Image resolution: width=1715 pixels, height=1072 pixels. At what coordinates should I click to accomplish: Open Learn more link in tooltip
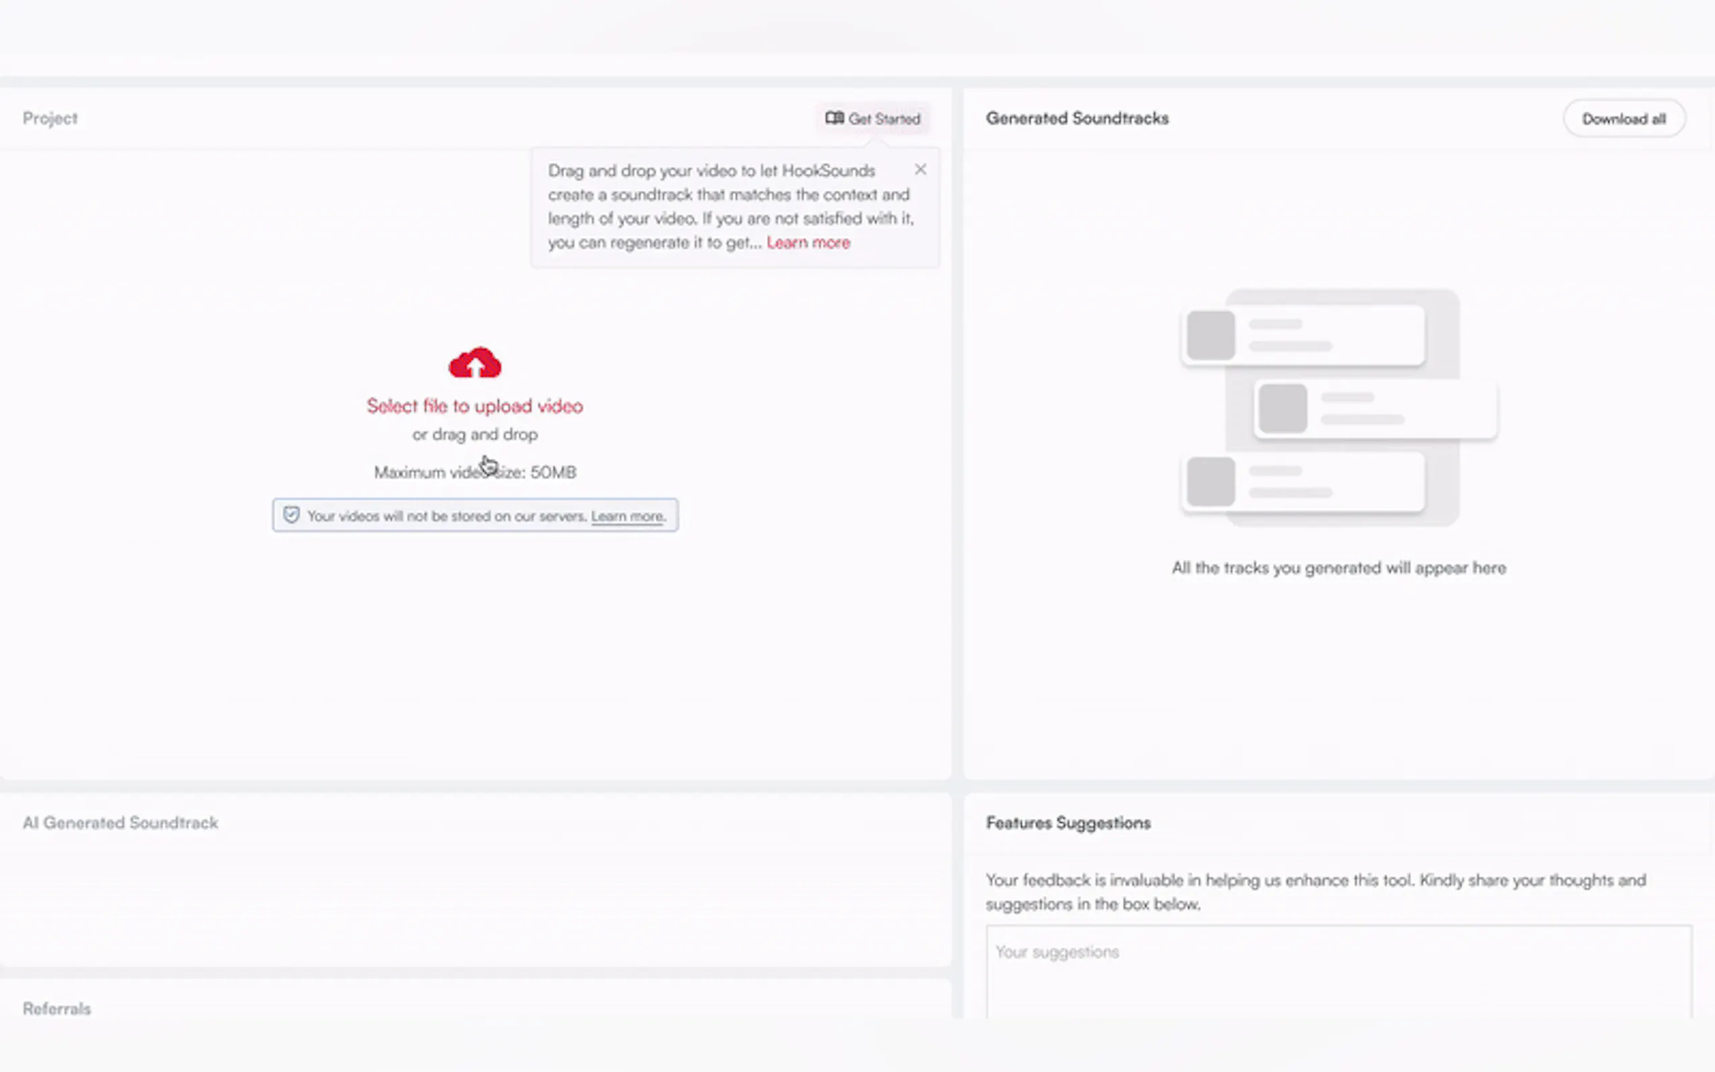point(808,242)
